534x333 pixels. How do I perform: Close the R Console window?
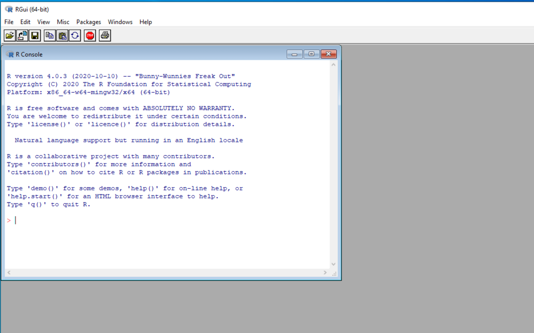coord(329,54)
